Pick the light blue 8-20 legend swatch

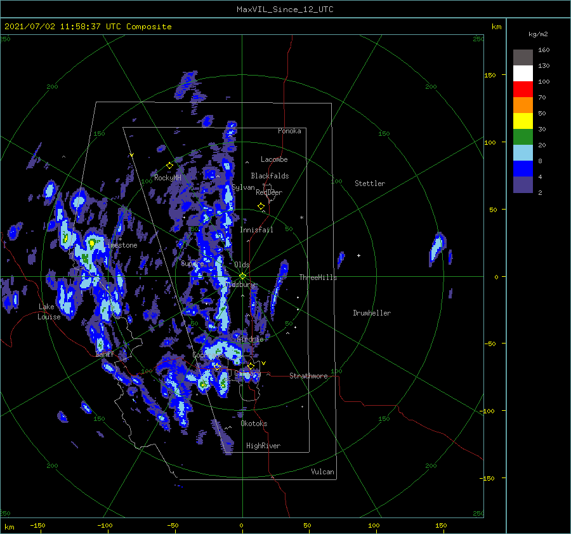coord(523,153)
